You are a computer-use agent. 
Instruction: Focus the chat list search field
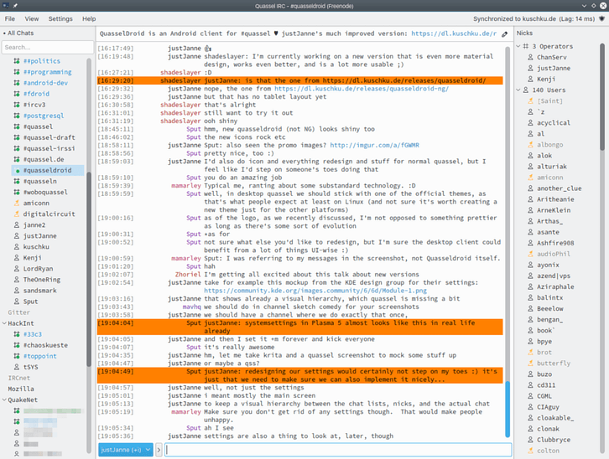coord(47,47)
